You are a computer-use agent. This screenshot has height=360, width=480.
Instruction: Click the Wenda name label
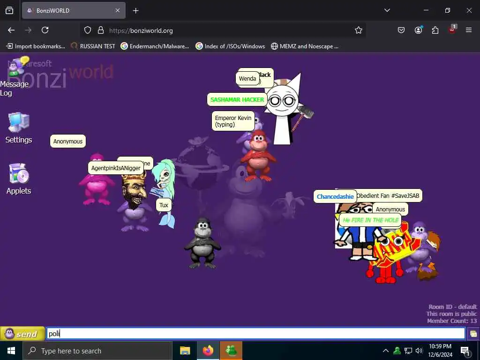tap(247, 78)
